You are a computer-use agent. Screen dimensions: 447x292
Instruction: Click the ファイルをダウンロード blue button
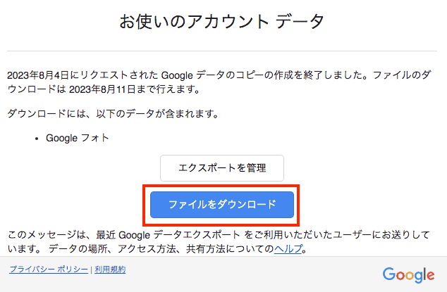coord(222,205)
